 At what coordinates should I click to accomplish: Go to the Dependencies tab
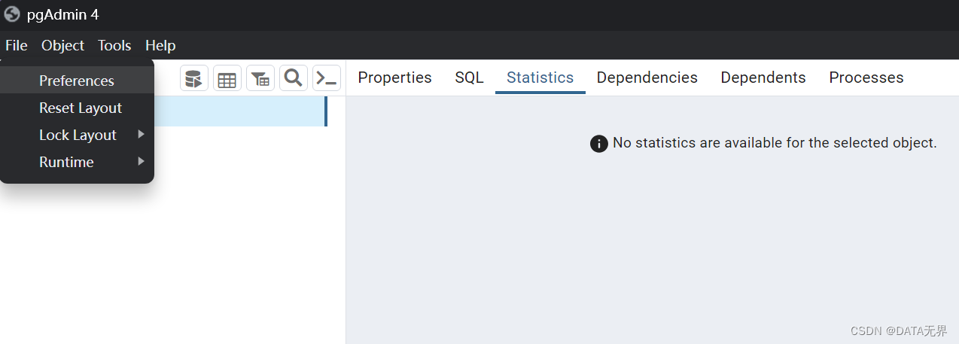point(647,78)
